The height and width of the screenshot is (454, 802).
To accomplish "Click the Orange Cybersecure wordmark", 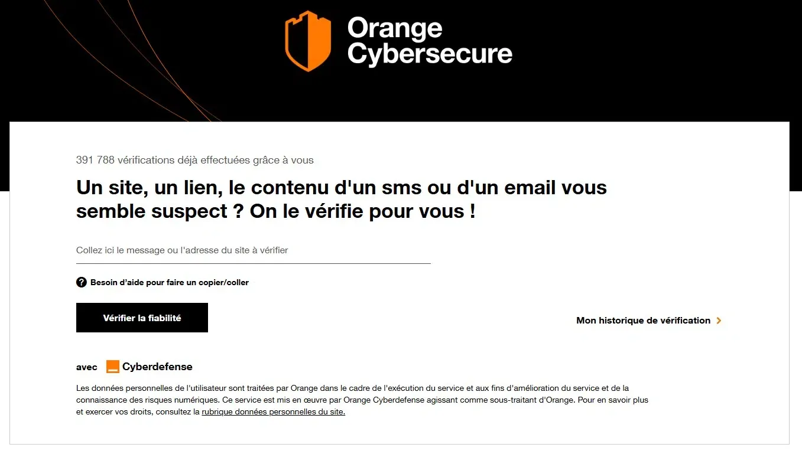I will 429,41.
